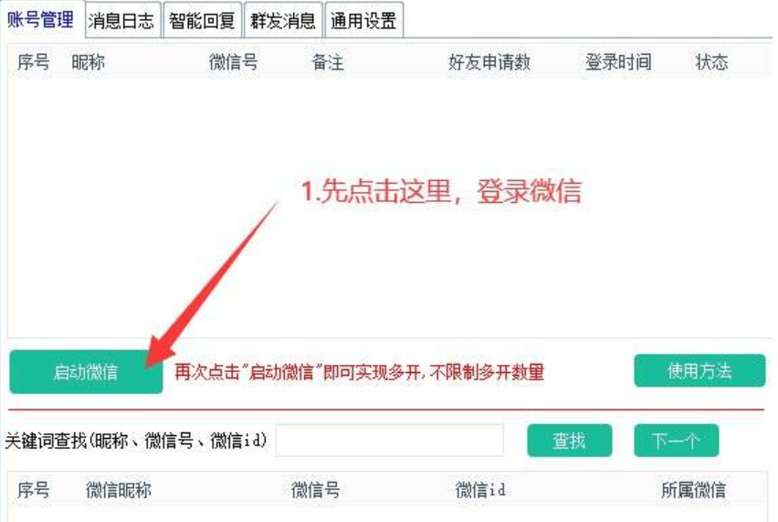Screen dimensions: 778x522
Task: Focus the keyword search input field
Action: 390,441
